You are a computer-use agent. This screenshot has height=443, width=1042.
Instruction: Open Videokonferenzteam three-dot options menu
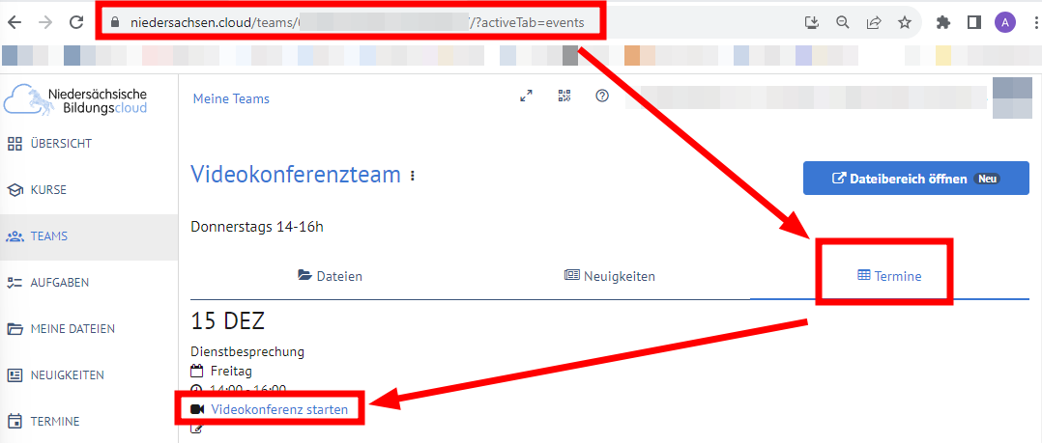coord(413,176)
